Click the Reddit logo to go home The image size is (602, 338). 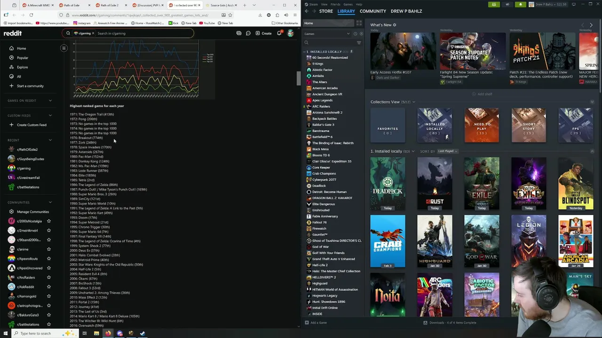tap(13, 33)
